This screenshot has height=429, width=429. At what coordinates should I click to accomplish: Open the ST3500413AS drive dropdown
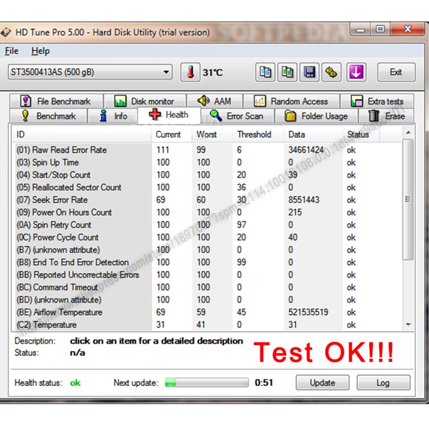tap(90, 72)
